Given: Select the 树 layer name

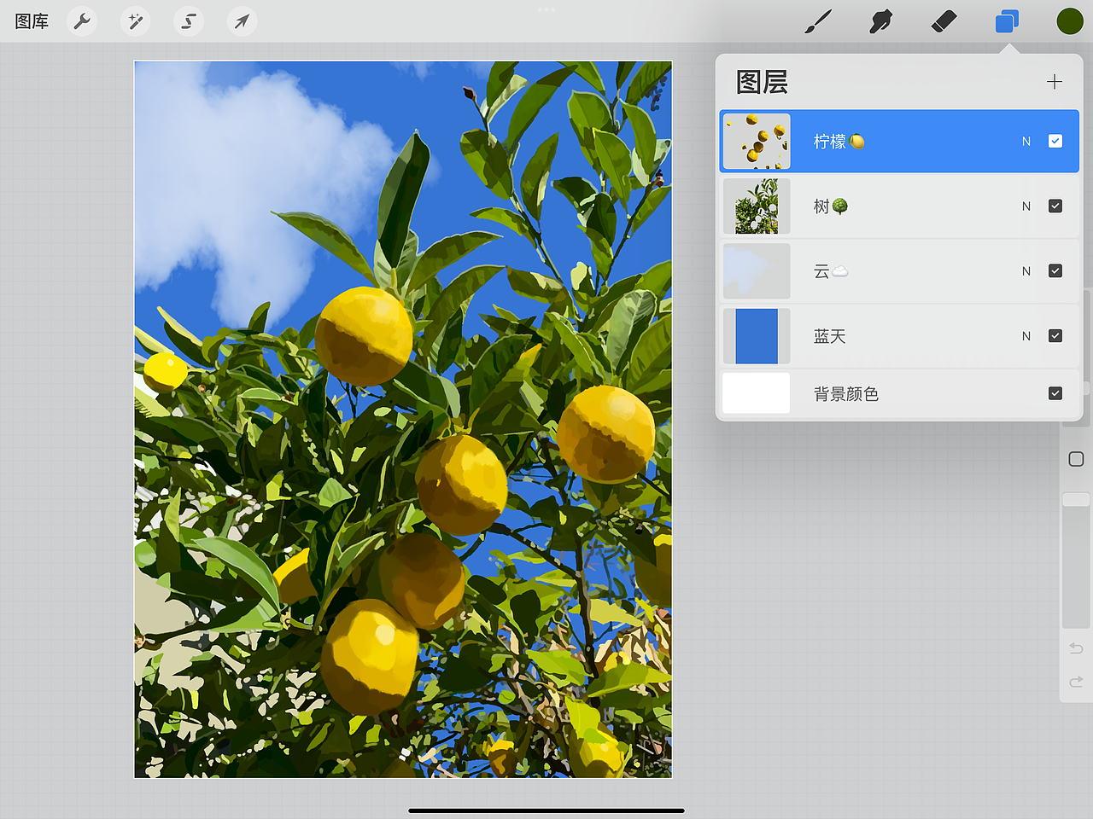Looking at the screenshot, I should 831,206.
